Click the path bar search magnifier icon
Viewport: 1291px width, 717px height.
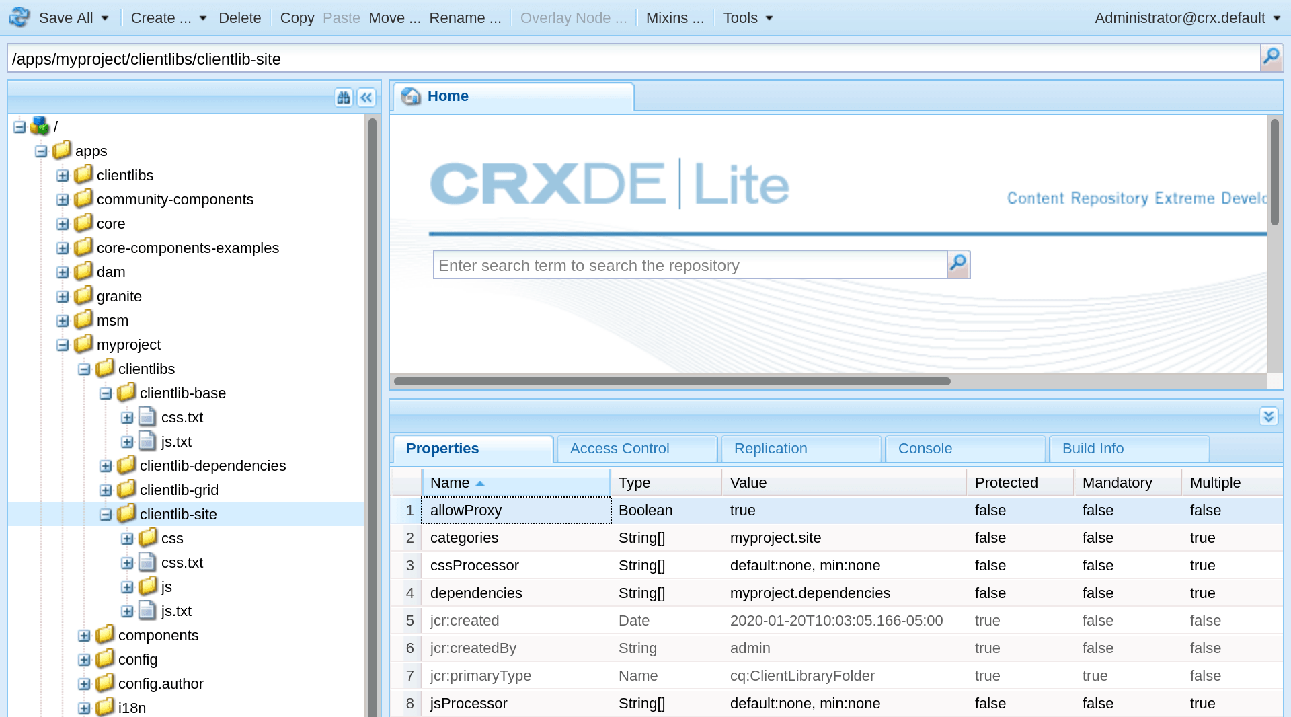pyautogui.click(x=1271, y=58)
